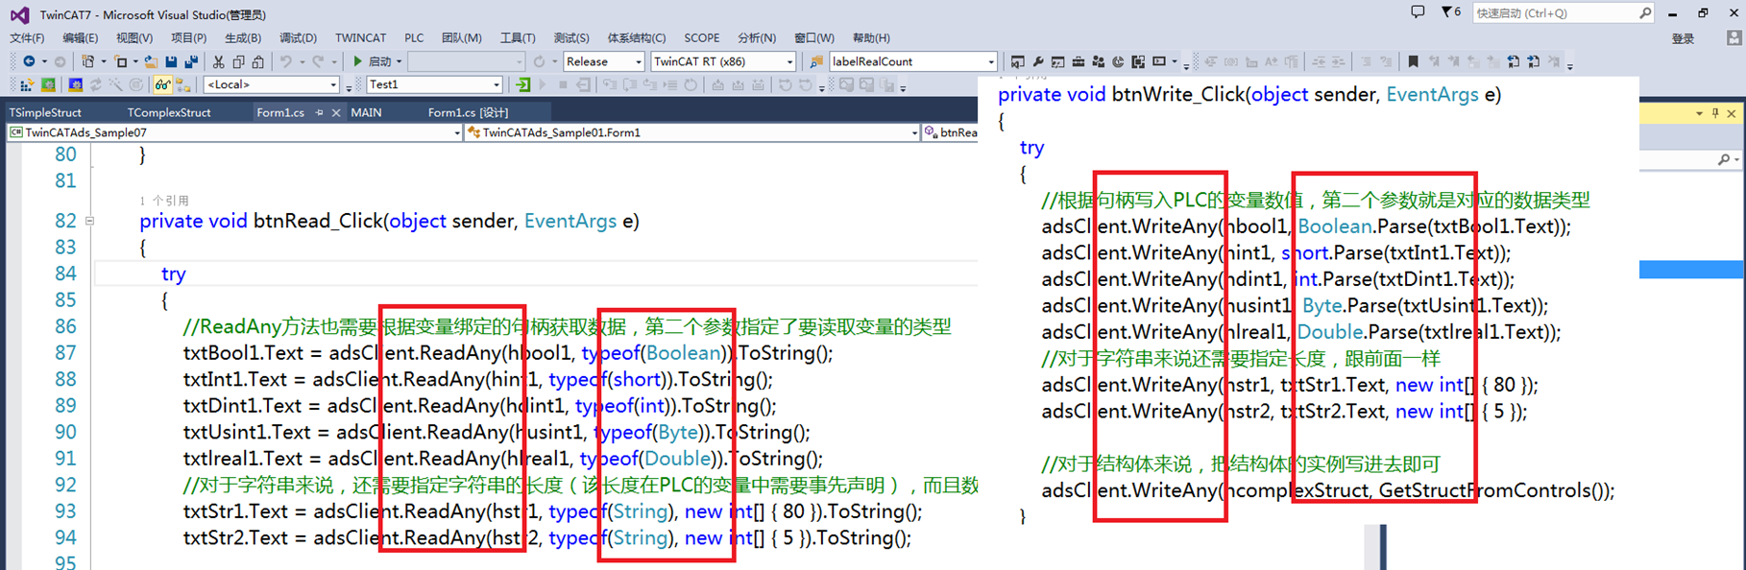Screen dimensions: 1746x570
Task: Click the TwinCAT choose target system icon
Action: [182, 85]
